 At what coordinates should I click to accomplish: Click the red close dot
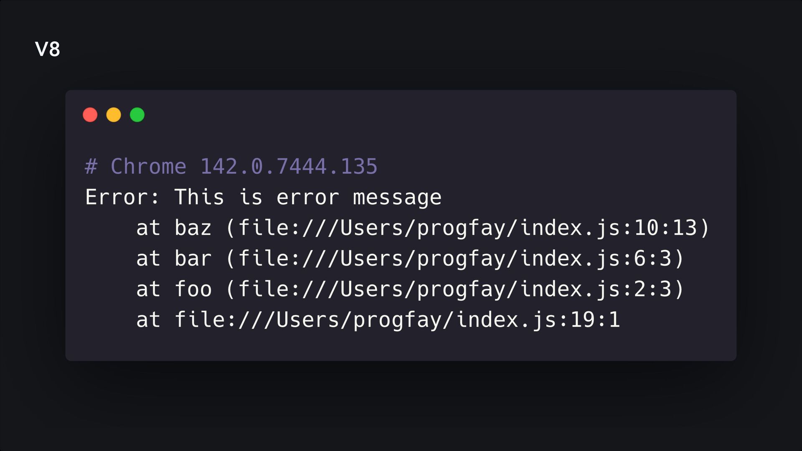pyautogui.click(x=90, y=115)
